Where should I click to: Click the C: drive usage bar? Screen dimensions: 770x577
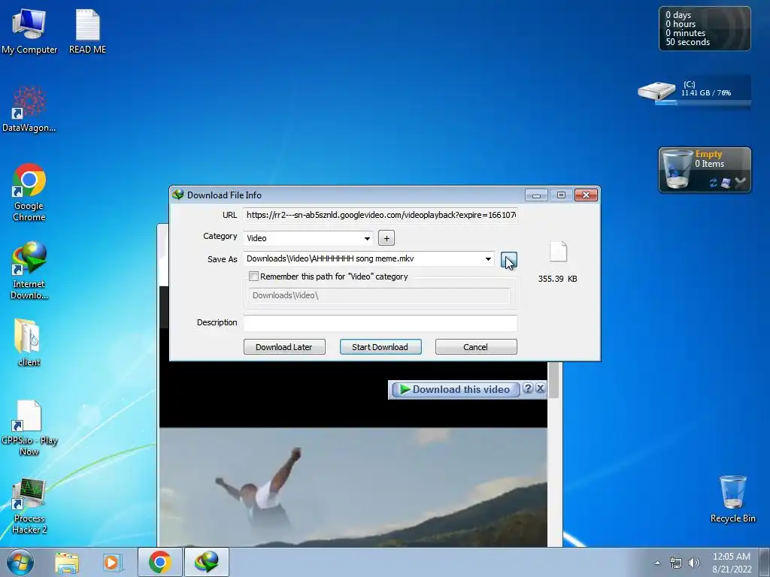[x=703, y=102]
